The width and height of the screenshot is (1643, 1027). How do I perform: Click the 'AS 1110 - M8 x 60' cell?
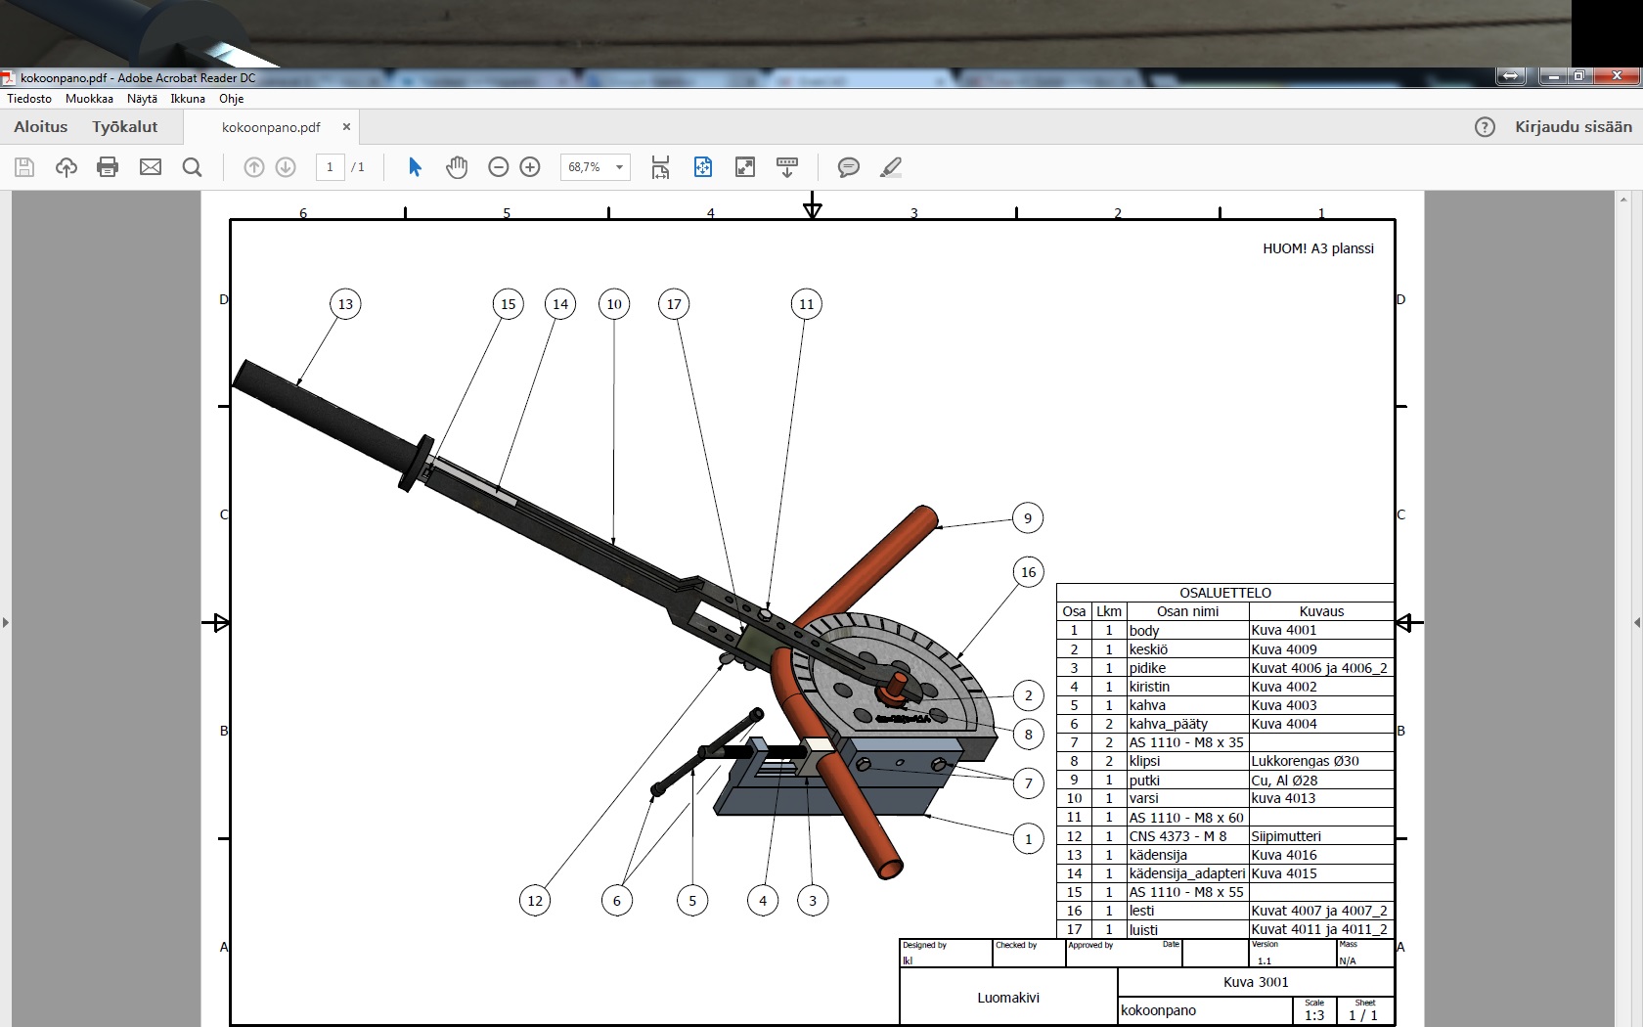[1187, 818]
